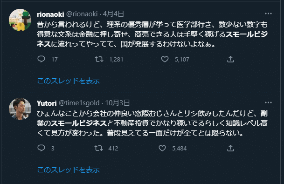
Task: Show the thread under rionaoki's tweet
Action: click(x=69, y=81)
